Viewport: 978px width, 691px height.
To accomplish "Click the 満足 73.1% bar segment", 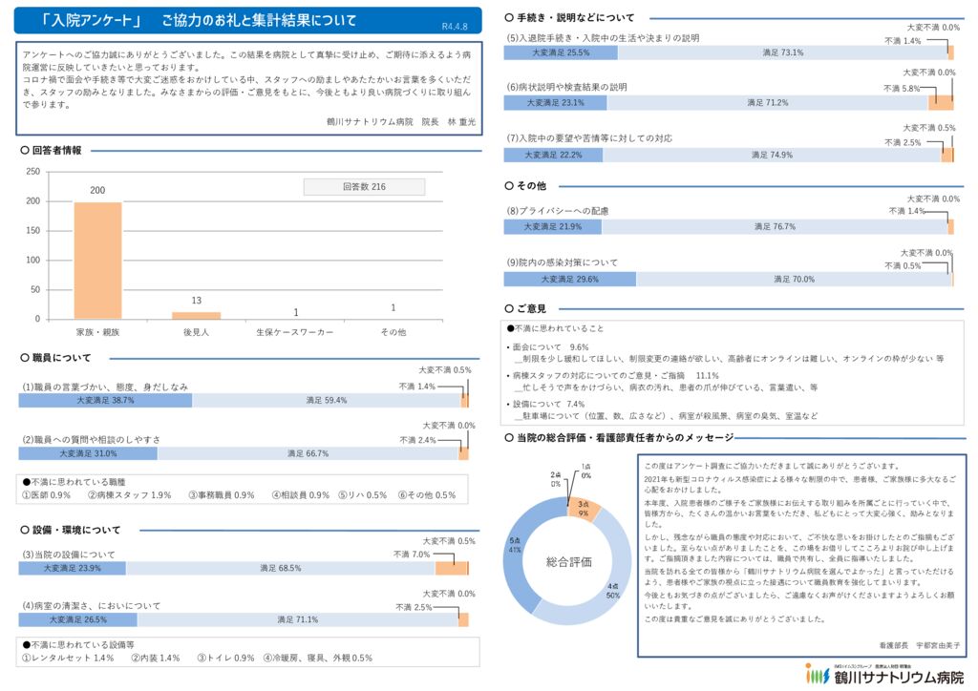I will click(x=783, y=52).
